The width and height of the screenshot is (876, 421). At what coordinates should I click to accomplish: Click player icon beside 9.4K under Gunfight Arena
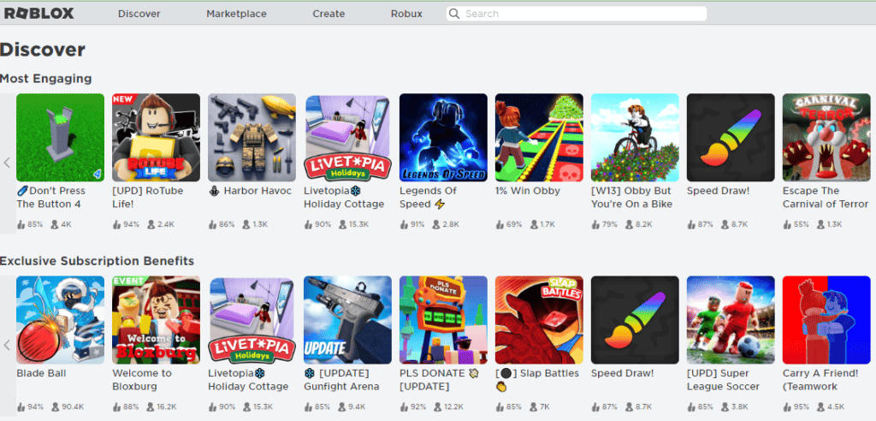pos(342,407)
